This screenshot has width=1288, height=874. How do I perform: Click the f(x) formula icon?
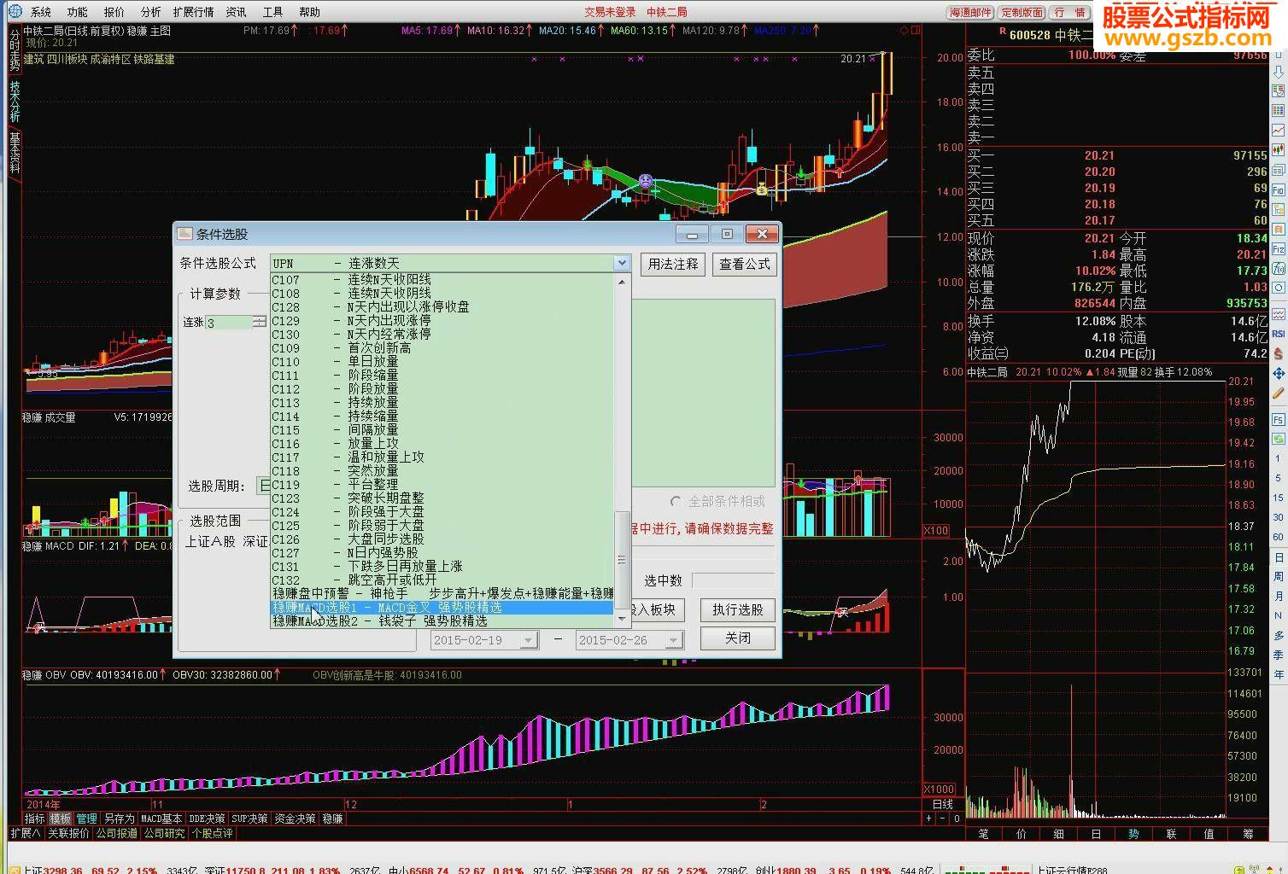(x=1279, y=269)
